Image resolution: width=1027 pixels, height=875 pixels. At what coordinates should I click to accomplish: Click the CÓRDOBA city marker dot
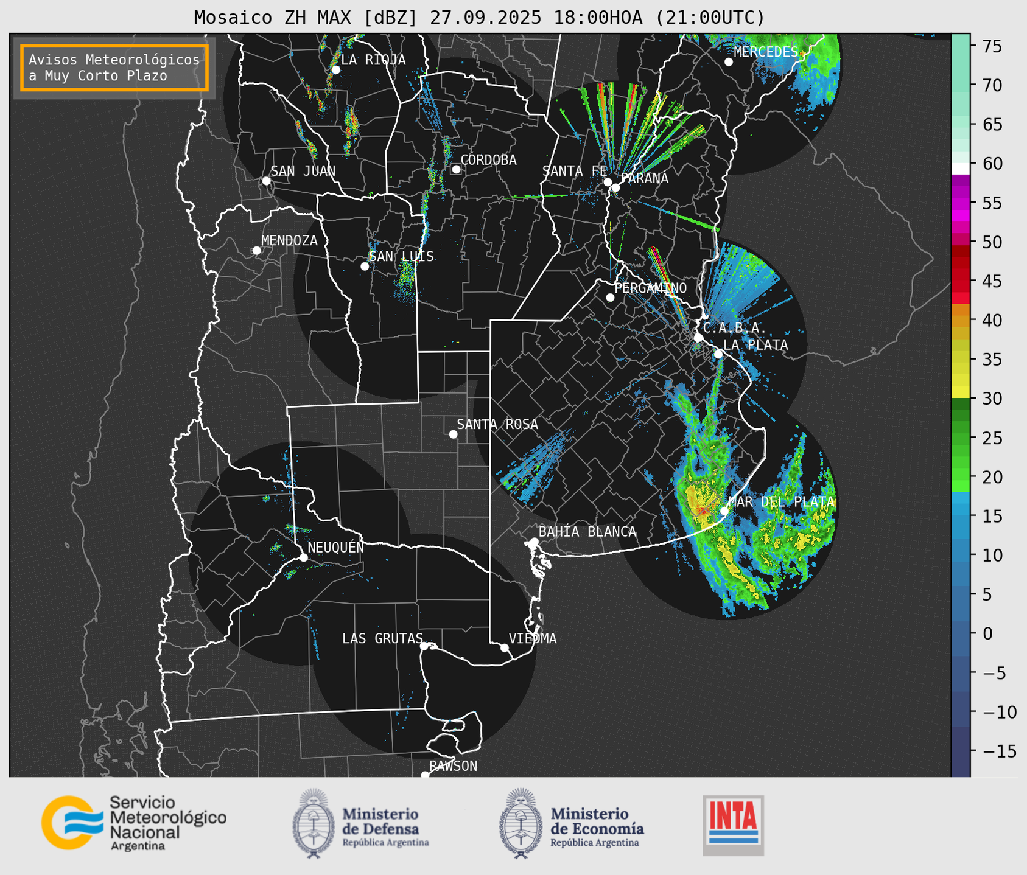456,169
